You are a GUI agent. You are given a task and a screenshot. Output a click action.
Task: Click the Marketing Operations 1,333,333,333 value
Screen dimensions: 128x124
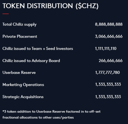pos(108,84)
